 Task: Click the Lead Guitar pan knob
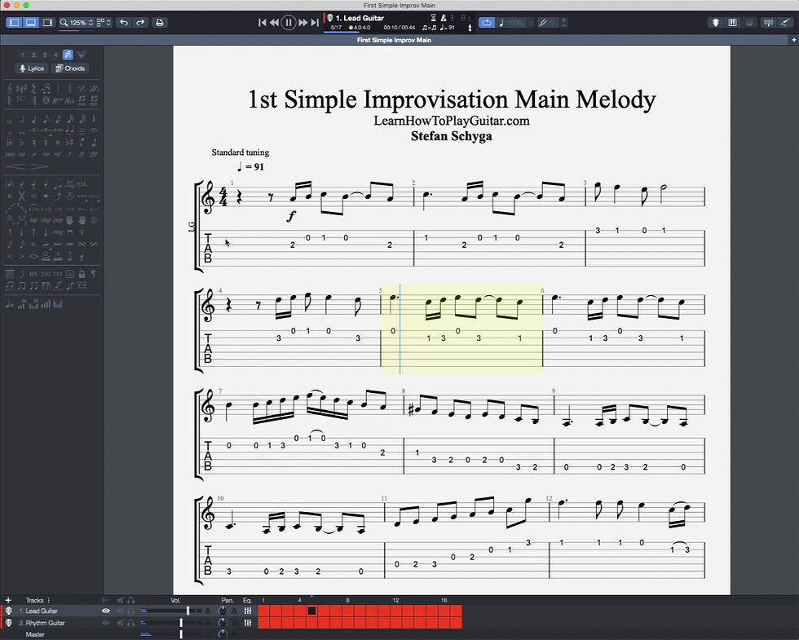pos(223,611)
